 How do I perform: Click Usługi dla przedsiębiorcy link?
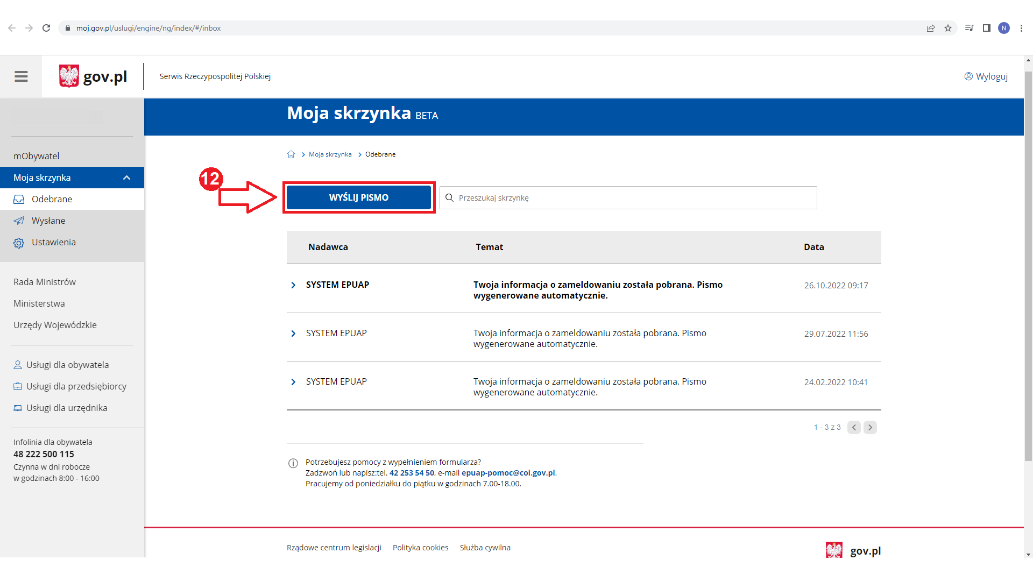coord(76,386)
